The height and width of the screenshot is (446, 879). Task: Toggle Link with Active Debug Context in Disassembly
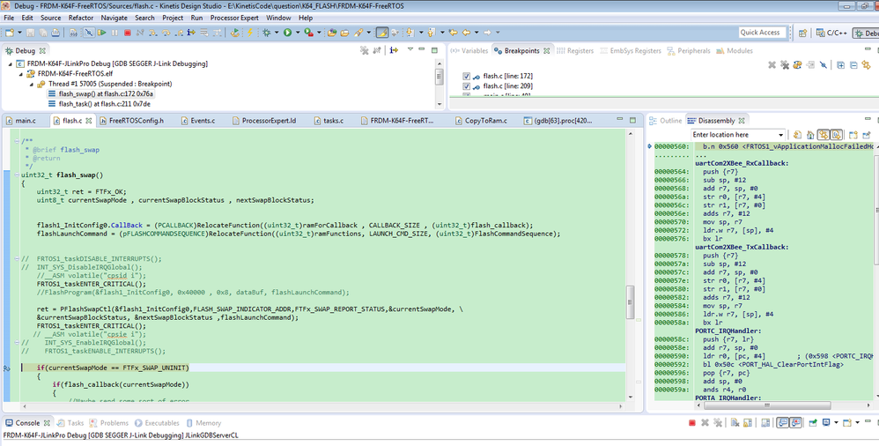(x=823, y=135)
